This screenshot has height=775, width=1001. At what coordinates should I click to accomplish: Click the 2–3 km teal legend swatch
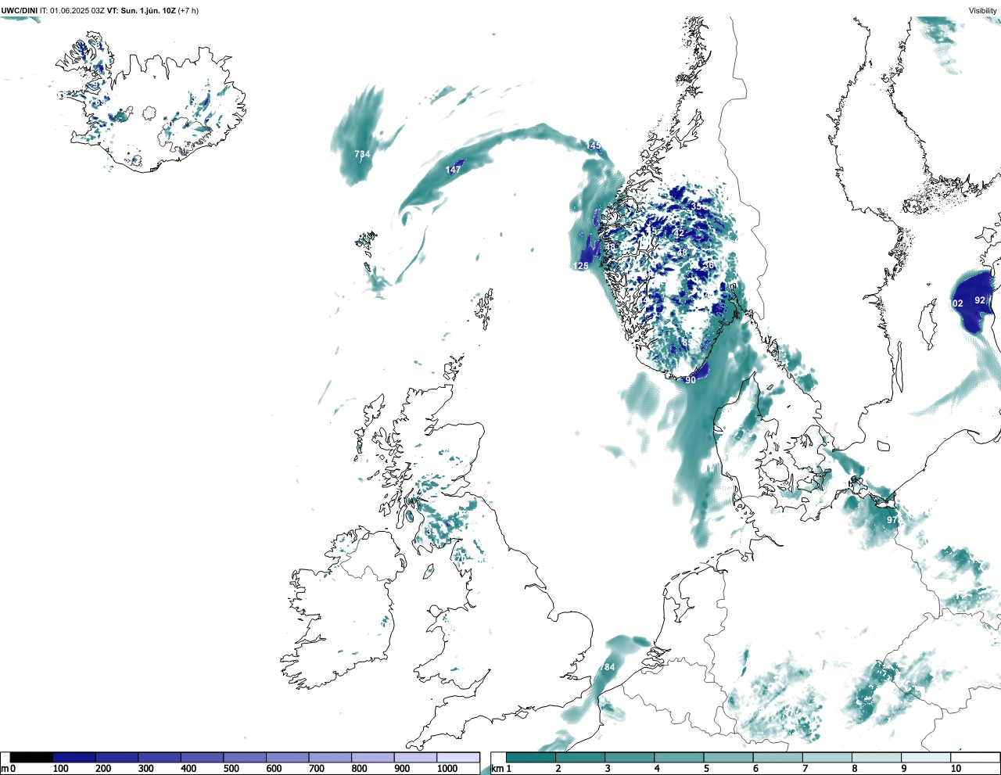click(580, 757)
